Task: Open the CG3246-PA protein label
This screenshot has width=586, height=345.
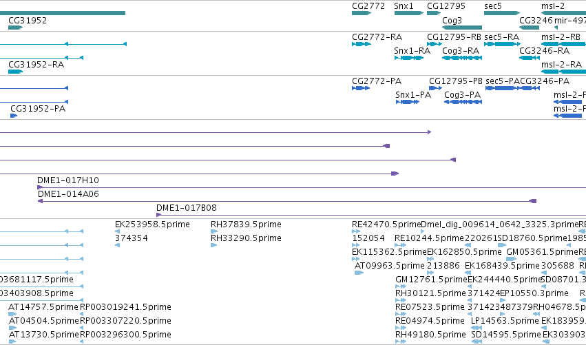Action: click(x=545, y=81)
